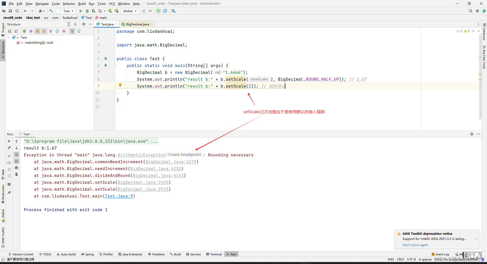Open the Navigate menu
The height and width of the screenshot is (264, 487).
42,4
